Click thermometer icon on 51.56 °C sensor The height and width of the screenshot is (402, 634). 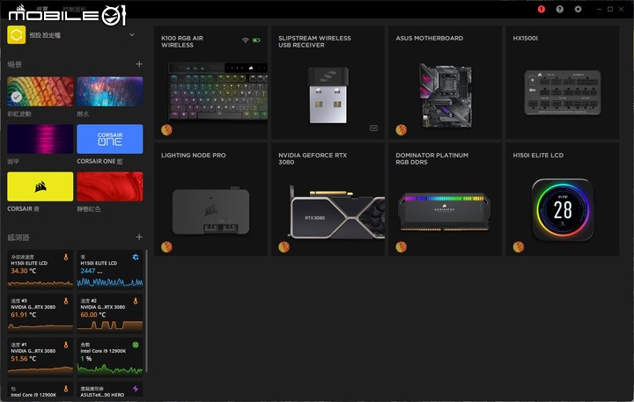coord(66,345)
